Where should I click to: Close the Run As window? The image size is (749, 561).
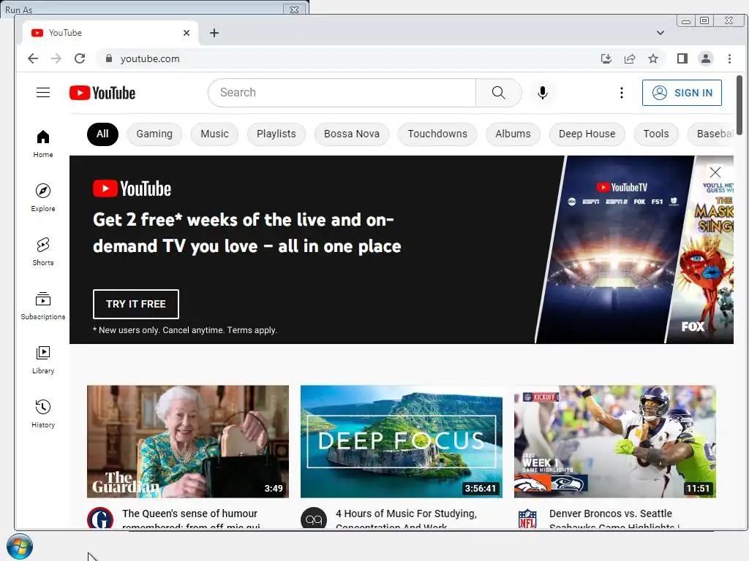click(294, 9)
